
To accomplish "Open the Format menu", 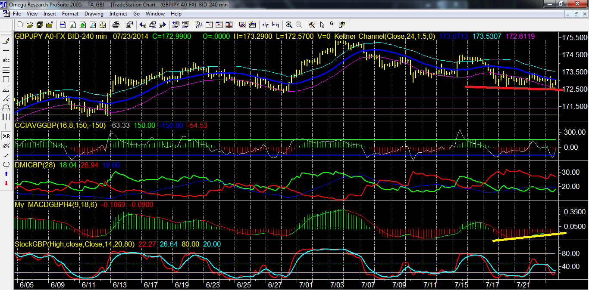I will (70, 14).
